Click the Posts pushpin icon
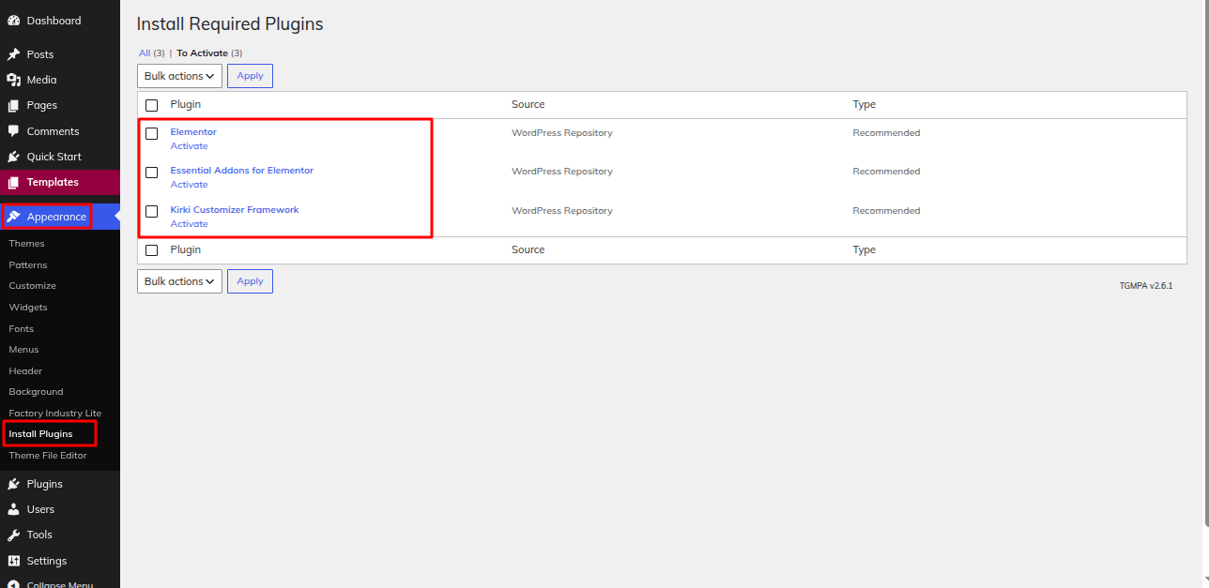This screenshot has width=1209, height=588. 14,54
